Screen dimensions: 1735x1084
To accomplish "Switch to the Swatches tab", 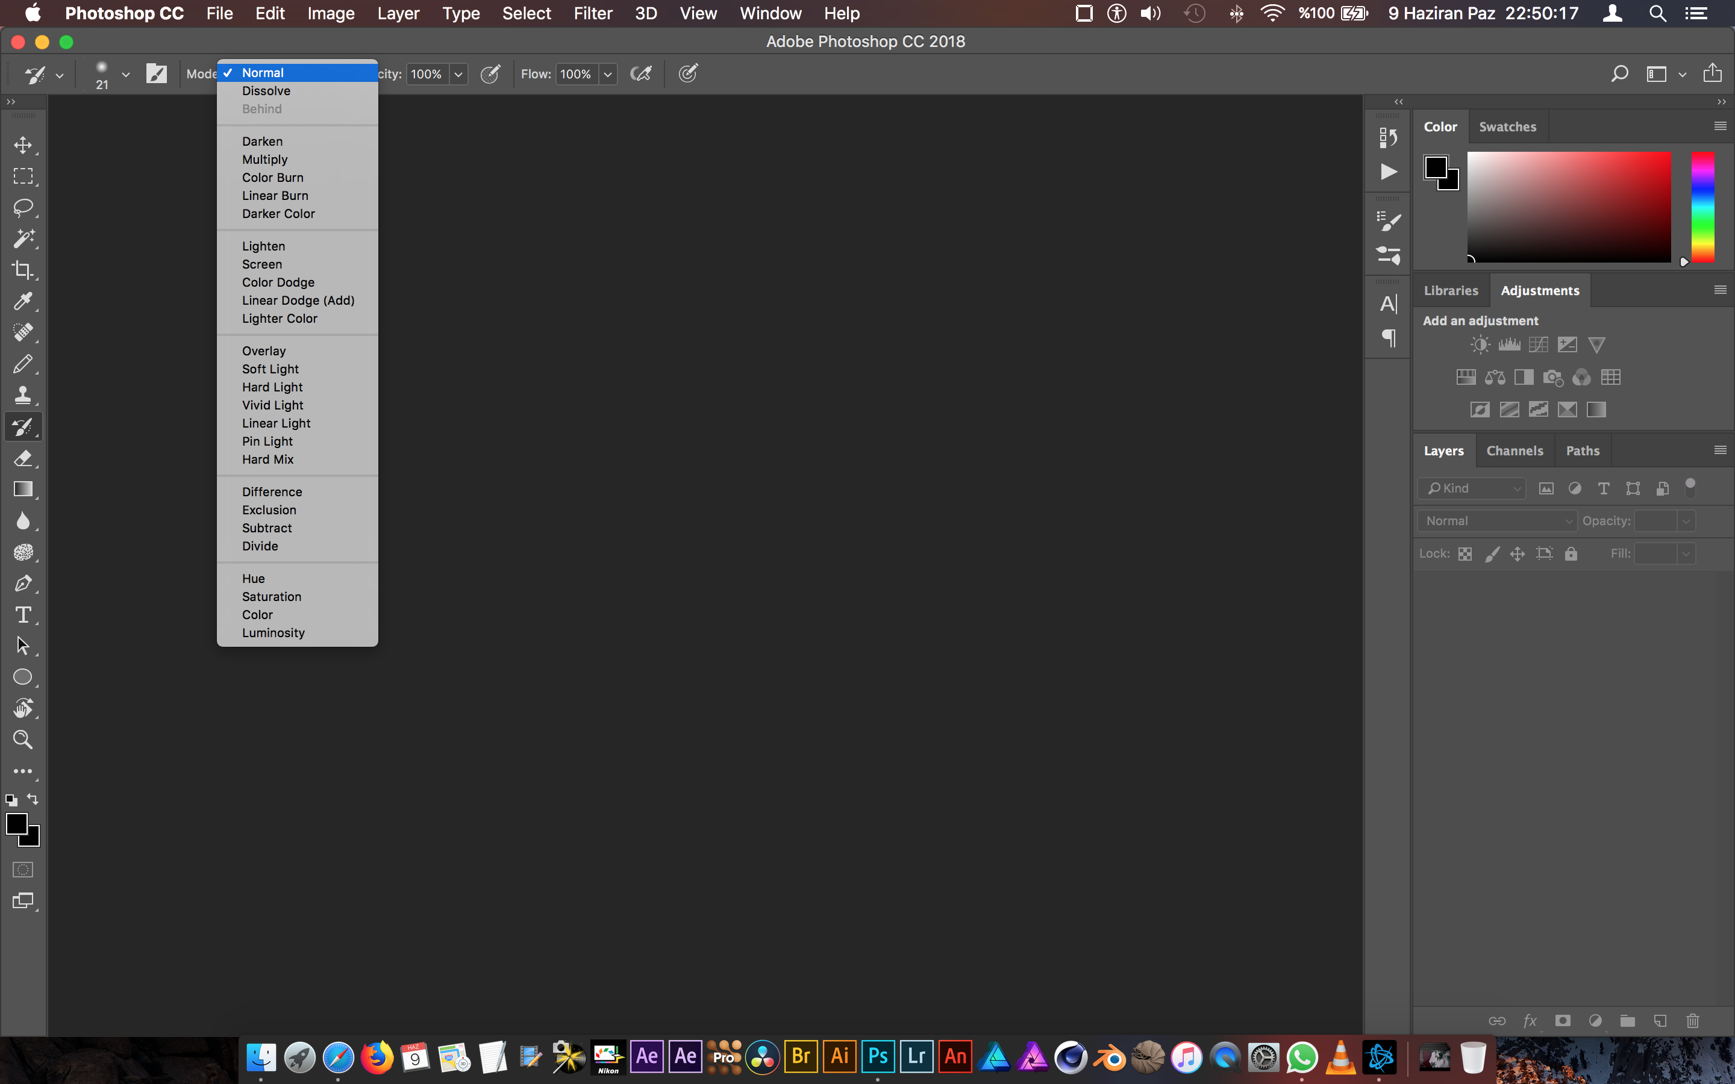I will click(x=1507, y=127).
